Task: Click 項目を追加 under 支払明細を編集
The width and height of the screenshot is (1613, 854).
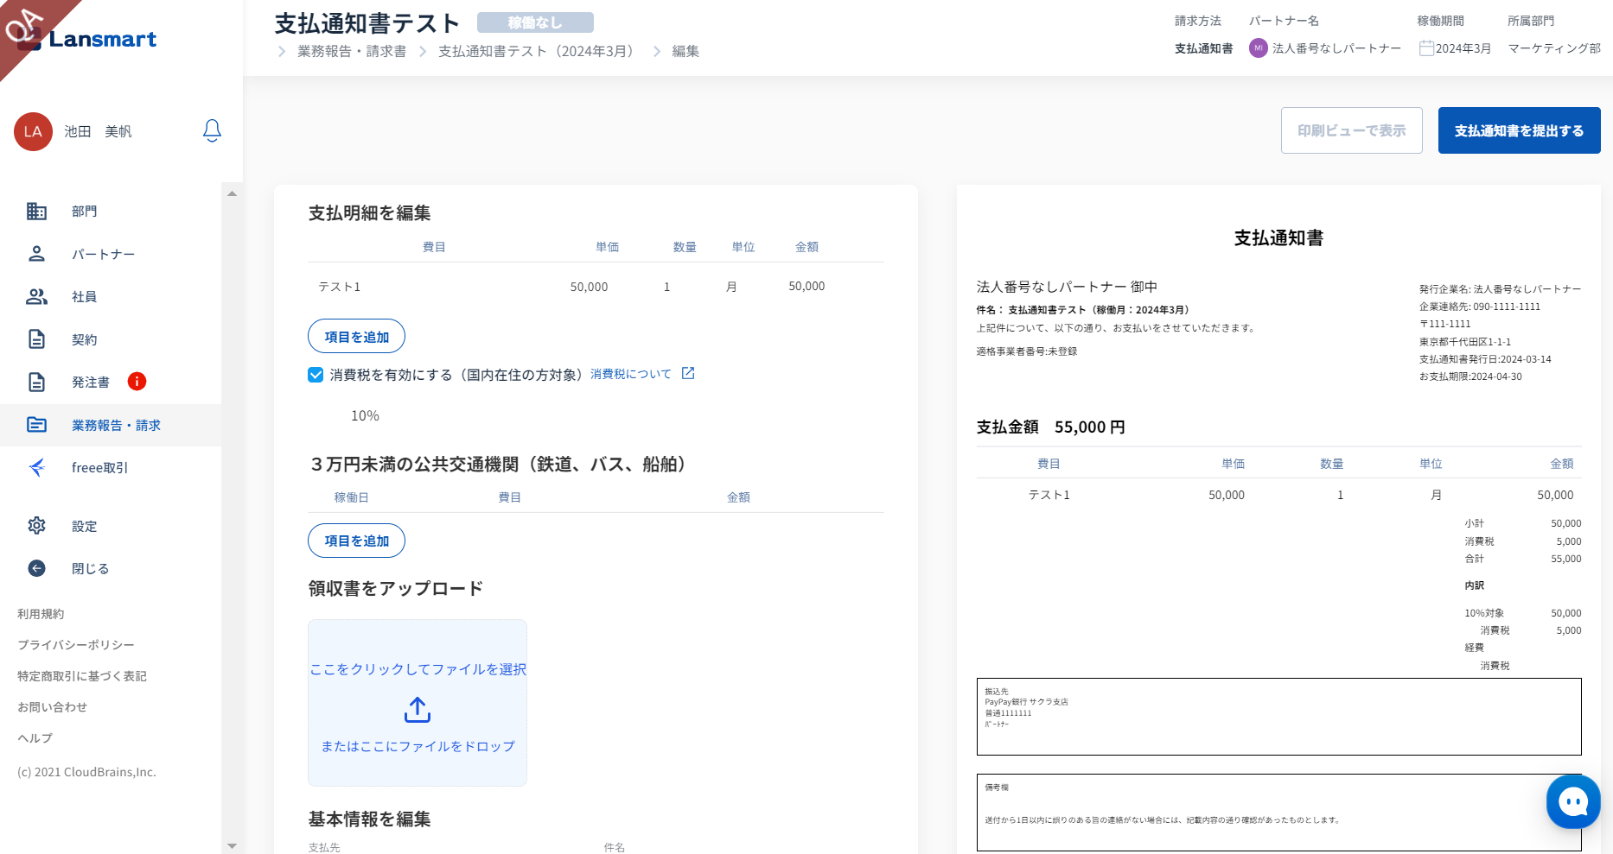Action: click(x=356, y=337)
